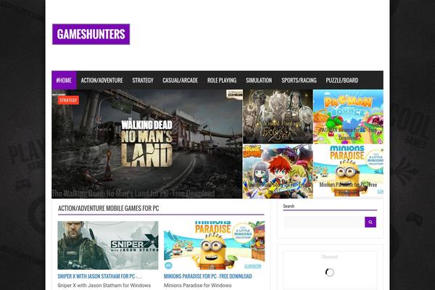Click the GAMESHUNTERS logo
The width and height of the screenshot is (435, 290).
click(91, 34)
